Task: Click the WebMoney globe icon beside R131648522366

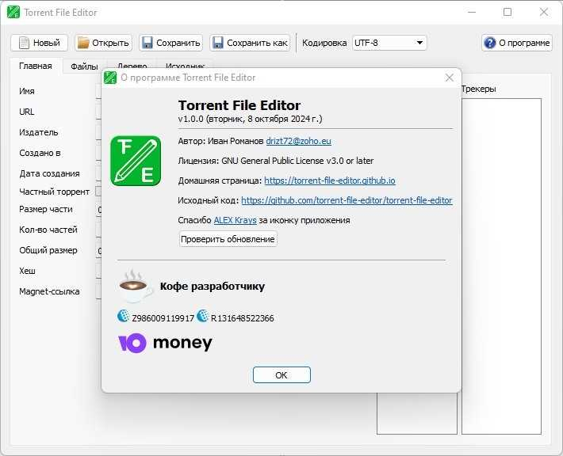Action: tap(203, 316)
